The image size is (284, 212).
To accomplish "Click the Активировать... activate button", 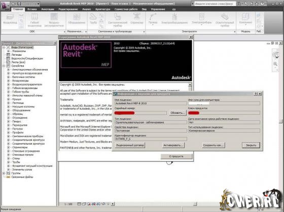I will point(173,145).
